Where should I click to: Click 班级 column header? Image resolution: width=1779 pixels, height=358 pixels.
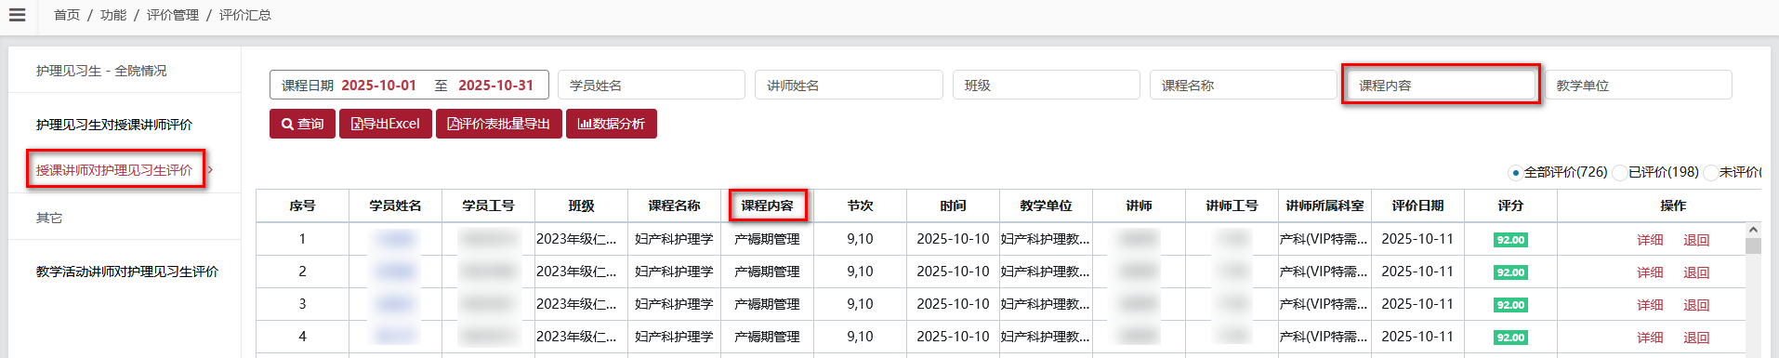tap(581, 206)
